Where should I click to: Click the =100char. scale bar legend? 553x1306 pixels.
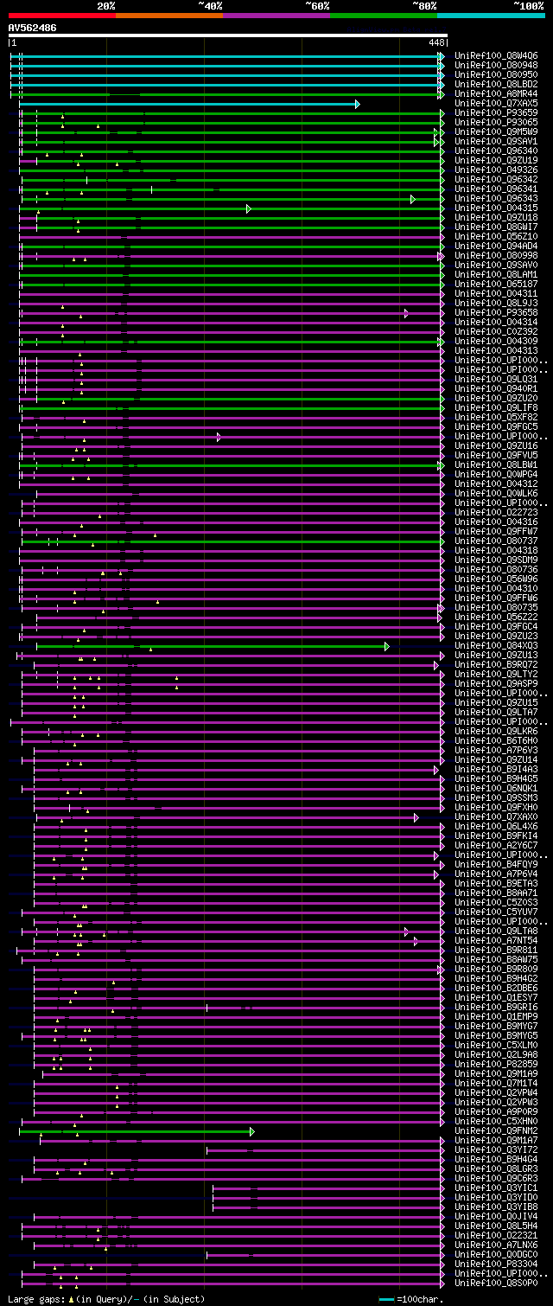pyautogui.click(x=412, y=1299)
